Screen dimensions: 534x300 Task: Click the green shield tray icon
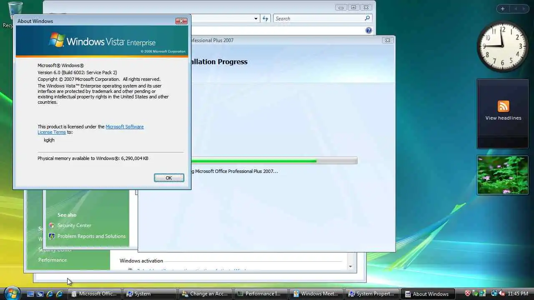(475, 293)
